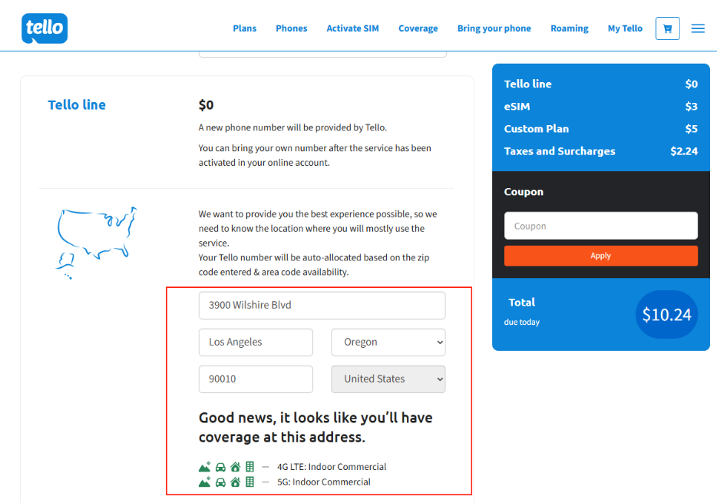Screen dimensions: 717x503
Task: Click the eSIM summary row
Action: (x=601, y=107)
